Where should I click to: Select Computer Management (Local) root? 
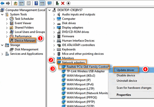[25, 10]
